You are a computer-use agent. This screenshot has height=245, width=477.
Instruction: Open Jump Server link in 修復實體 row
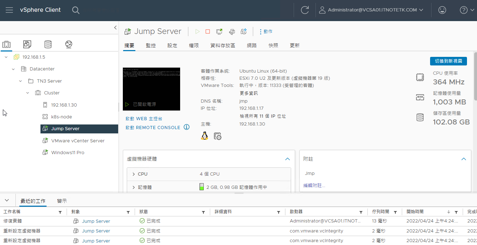[x=96, y=221]
